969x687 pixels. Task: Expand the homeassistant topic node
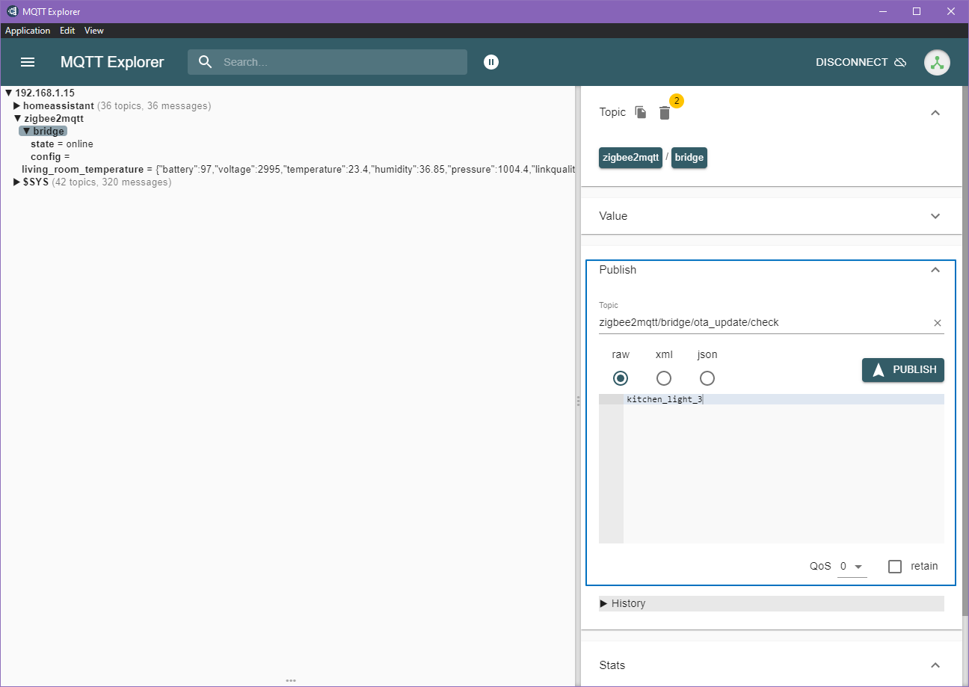click(x=17, y=106)
